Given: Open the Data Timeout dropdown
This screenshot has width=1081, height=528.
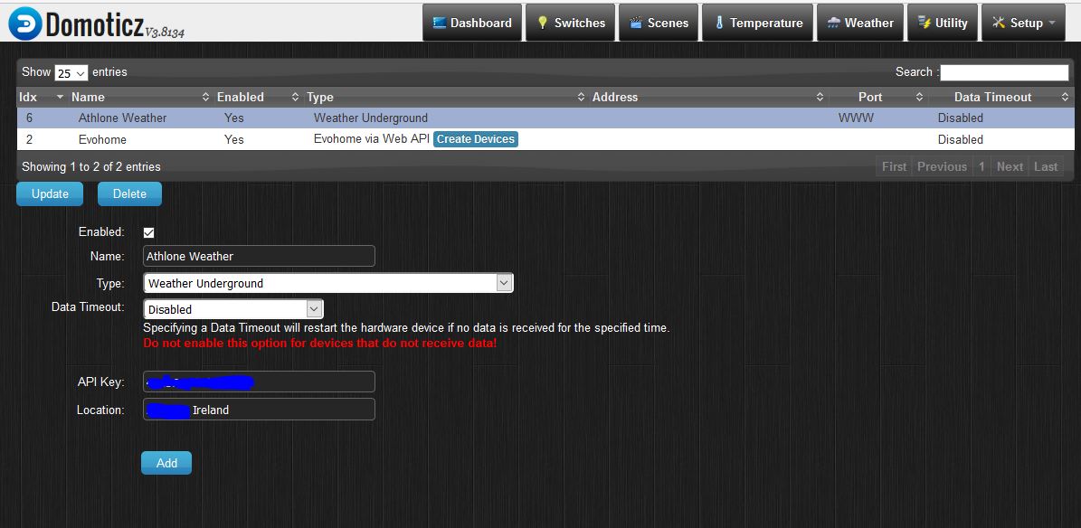Looking at the screenshot, I should point(233,309).
